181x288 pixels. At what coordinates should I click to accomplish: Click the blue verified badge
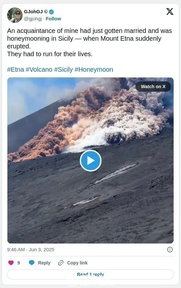point(51,12)
